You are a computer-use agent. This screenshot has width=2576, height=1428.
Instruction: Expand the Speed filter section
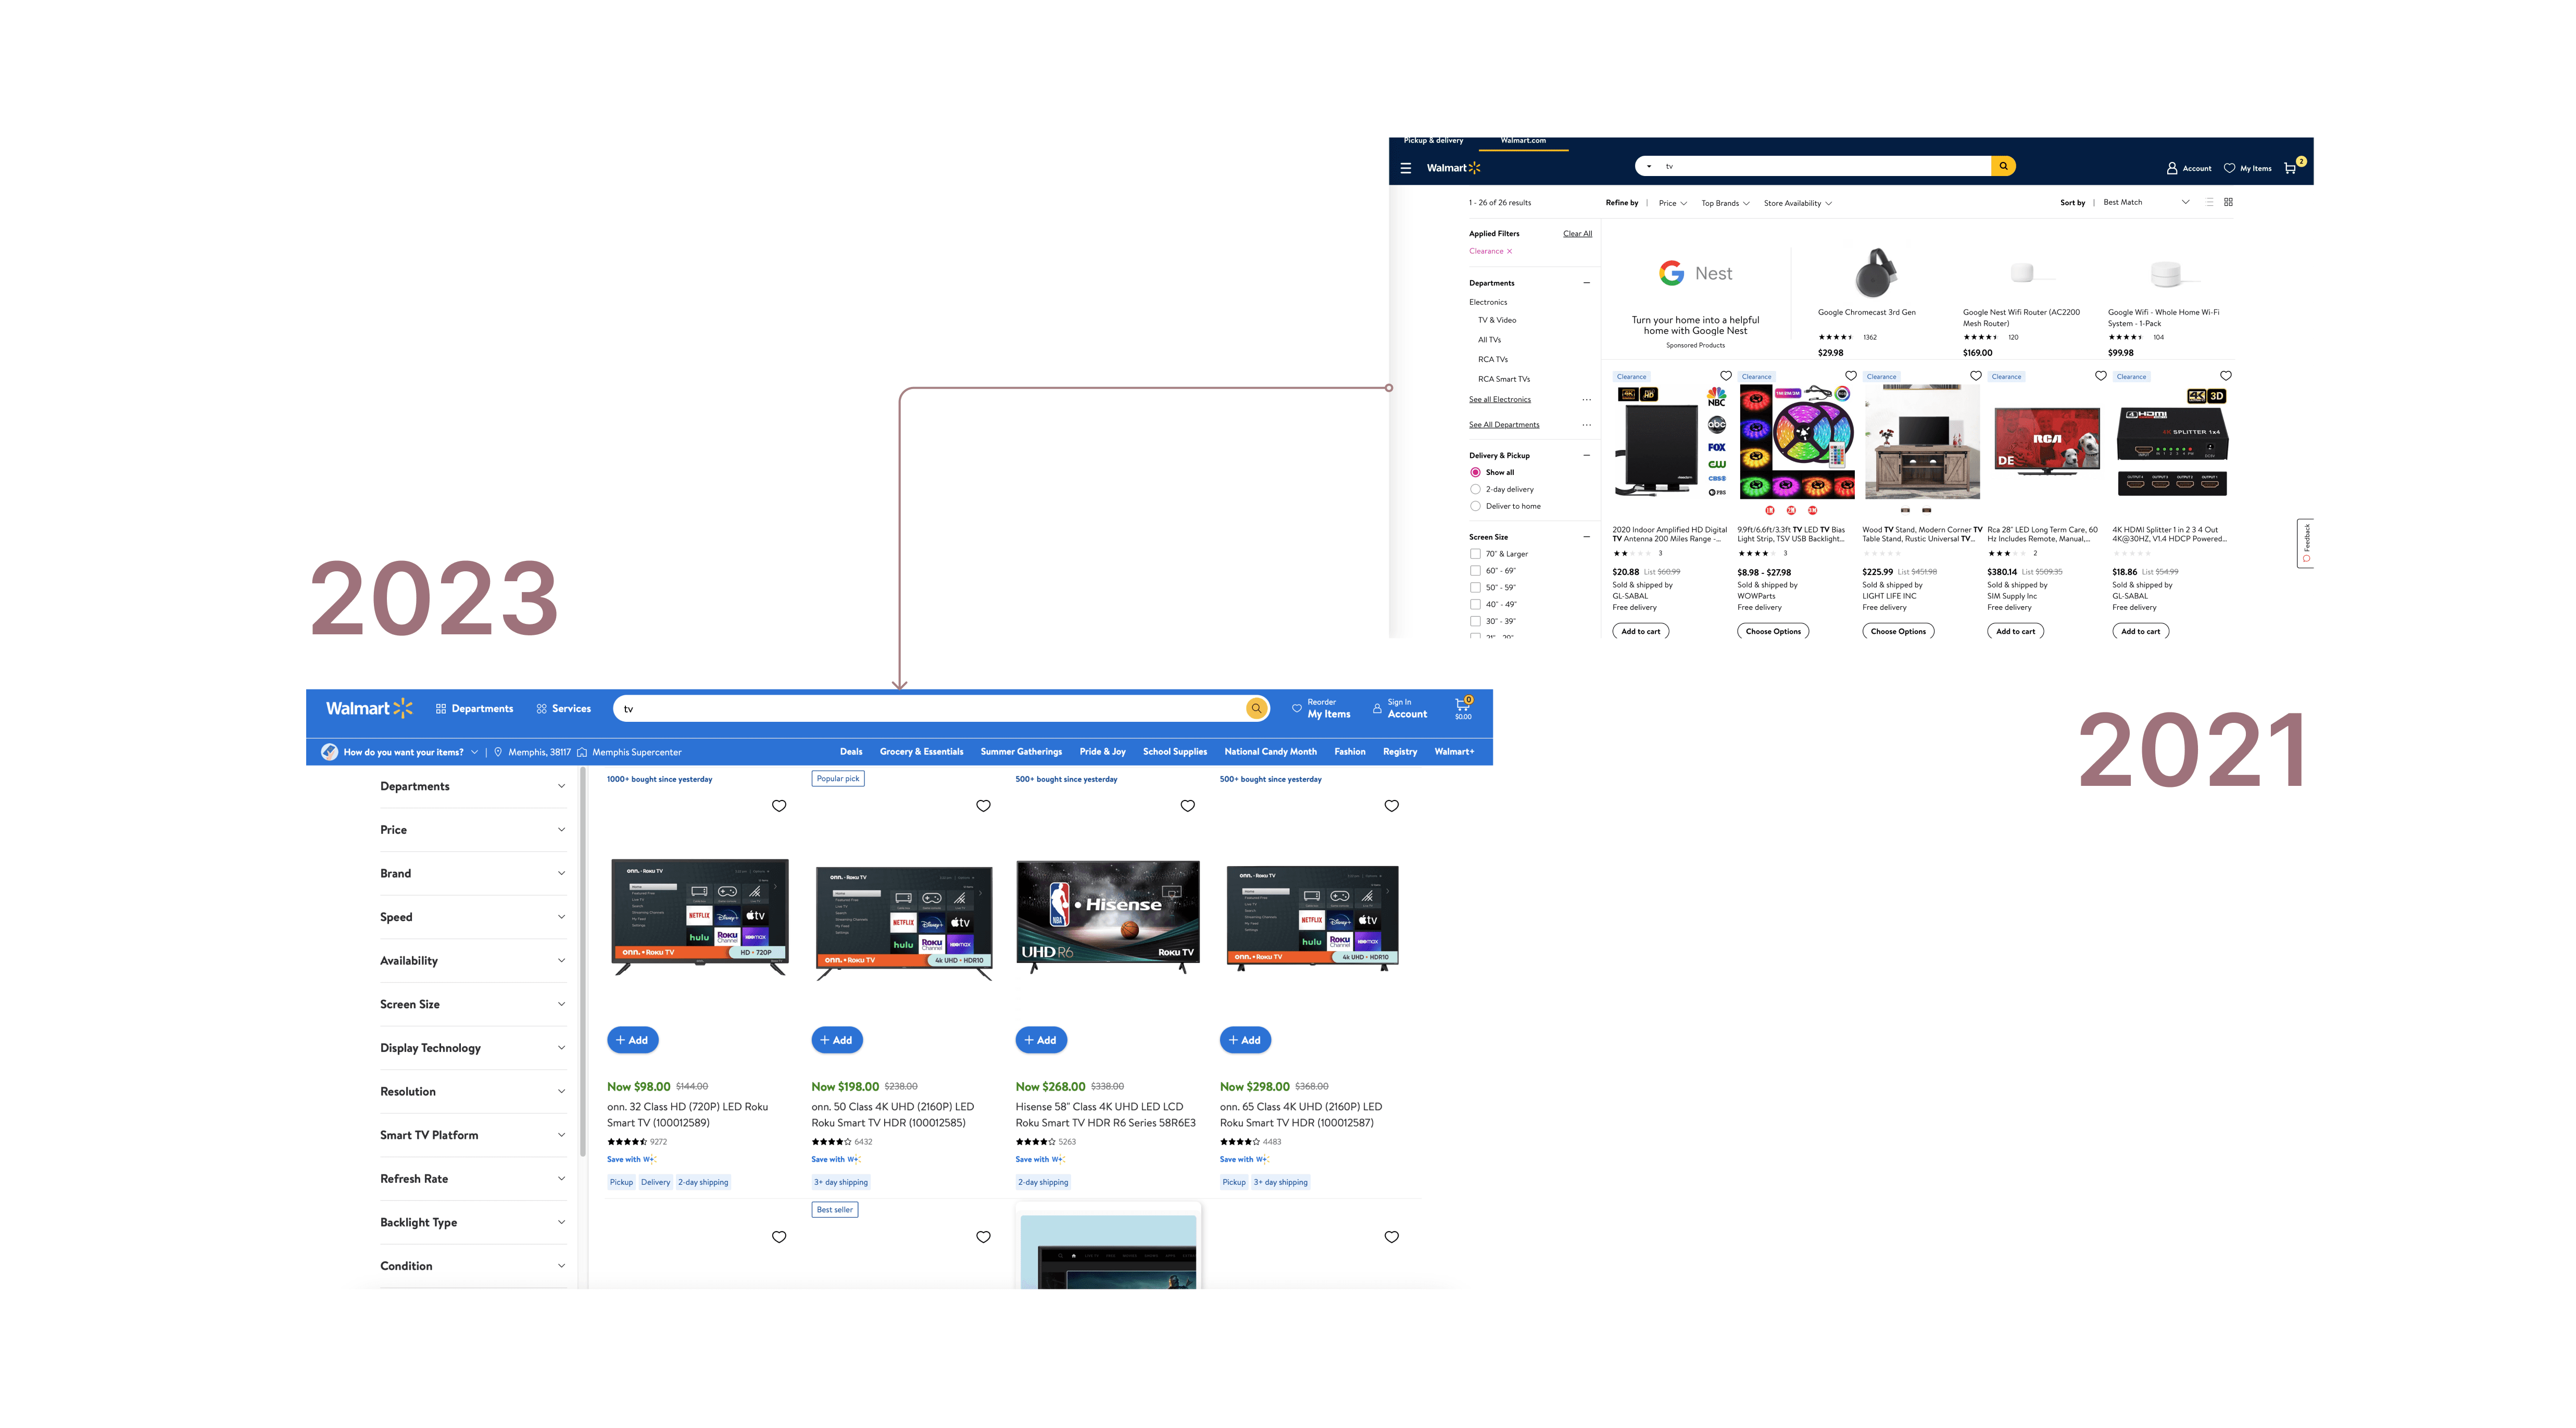point(472,917)
